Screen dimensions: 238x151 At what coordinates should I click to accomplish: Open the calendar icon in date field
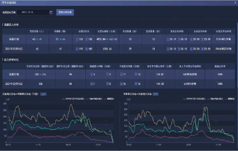(x=51, y=12)
